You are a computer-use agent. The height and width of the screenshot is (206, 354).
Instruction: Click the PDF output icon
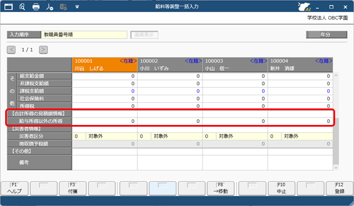[x=49, y=7]
